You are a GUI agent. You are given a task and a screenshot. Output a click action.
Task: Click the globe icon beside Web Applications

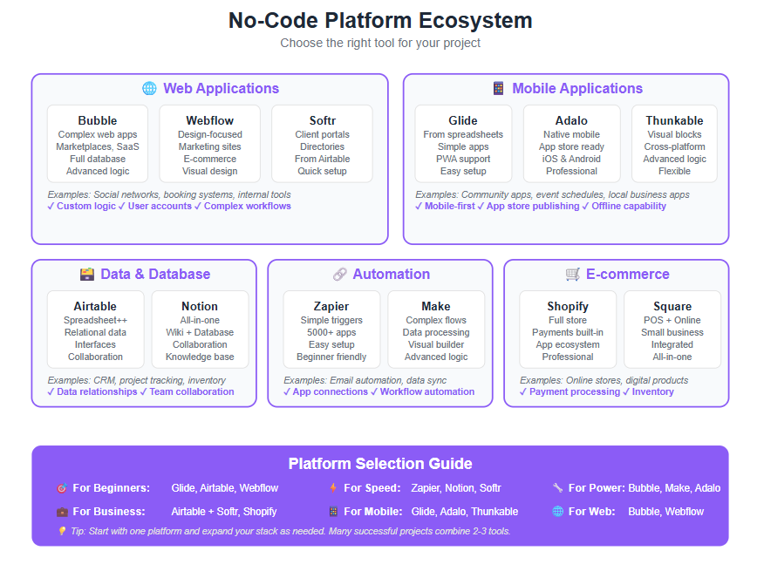point(150,88)
